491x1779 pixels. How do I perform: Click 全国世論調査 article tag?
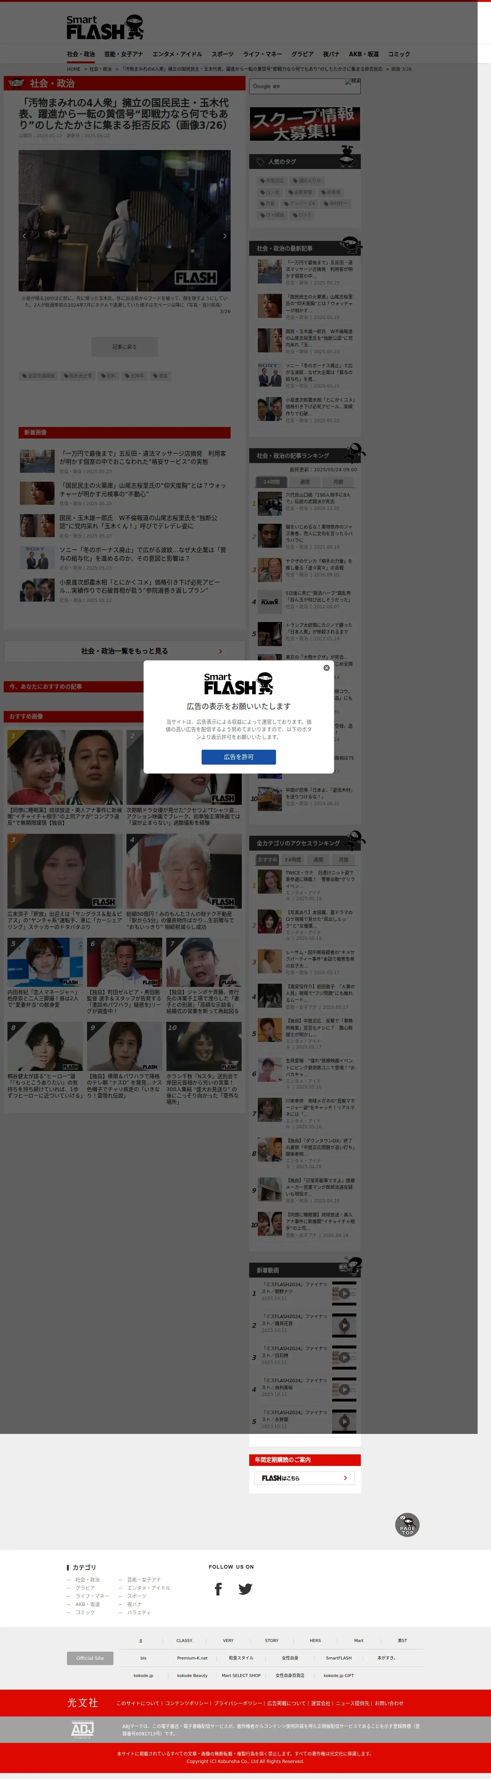coord(39,376)
